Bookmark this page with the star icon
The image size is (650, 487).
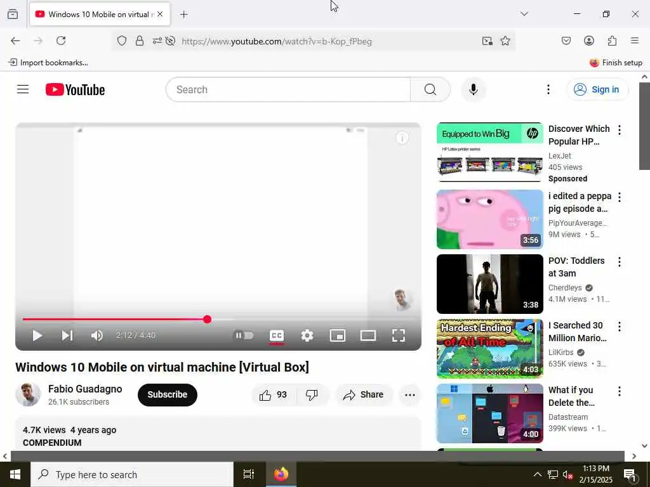pos(505,41)
